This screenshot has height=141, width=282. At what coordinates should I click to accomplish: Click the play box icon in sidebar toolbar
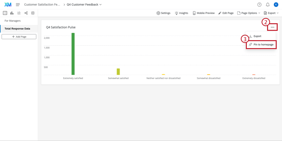(33, 13)
